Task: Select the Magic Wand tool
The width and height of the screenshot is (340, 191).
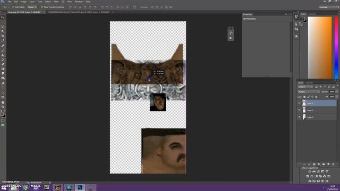Action: (x=3, y=31)
